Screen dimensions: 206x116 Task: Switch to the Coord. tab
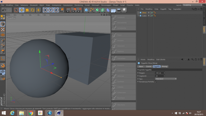click(x=149, y=66)
